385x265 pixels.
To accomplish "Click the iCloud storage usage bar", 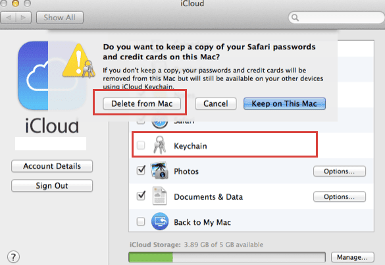I will (x=227, y=257).
